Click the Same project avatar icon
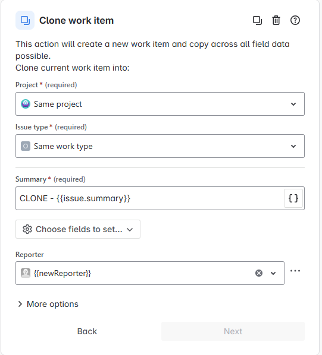Viewport: 322px width, 355px height. click(x=26, y=104)
